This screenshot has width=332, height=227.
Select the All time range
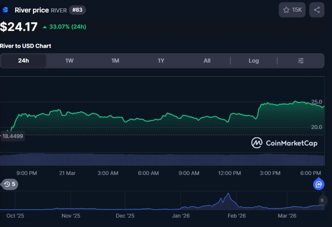[207, 61]
